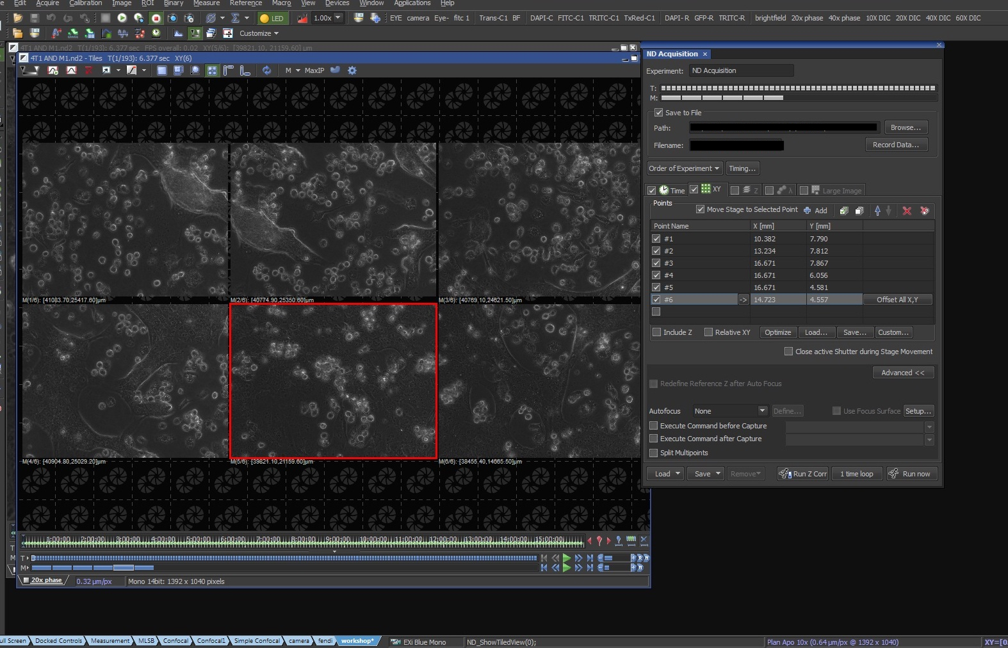
Task: Expand Order of Experiment dropdown
Action: click(684, 168)
